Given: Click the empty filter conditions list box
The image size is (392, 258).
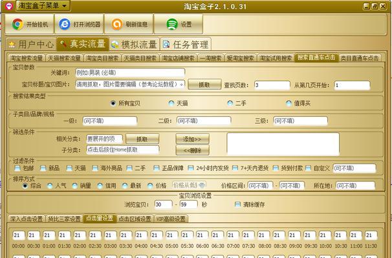Looking at the screenshot, I should click(283, 144).
